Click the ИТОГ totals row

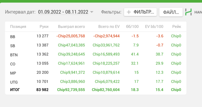96,90
